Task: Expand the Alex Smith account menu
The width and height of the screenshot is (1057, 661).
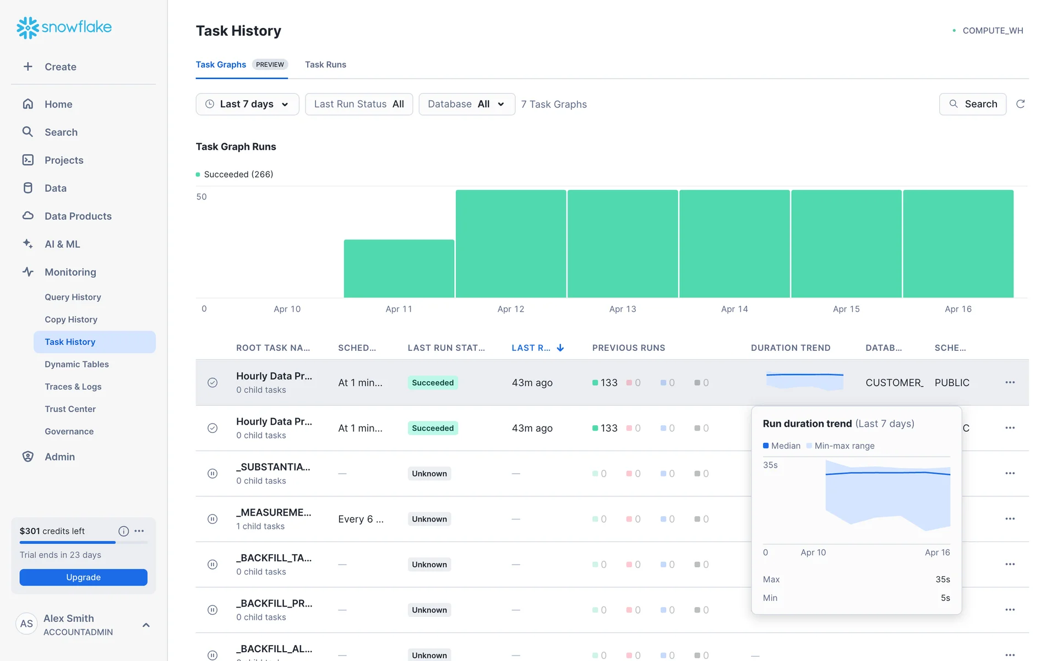Action: tap(146, 625)
